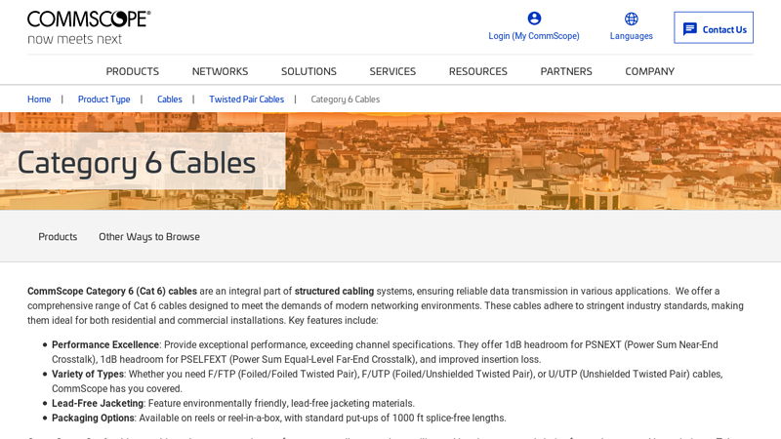Go to Product Type breadcrumb

(103, 100)
